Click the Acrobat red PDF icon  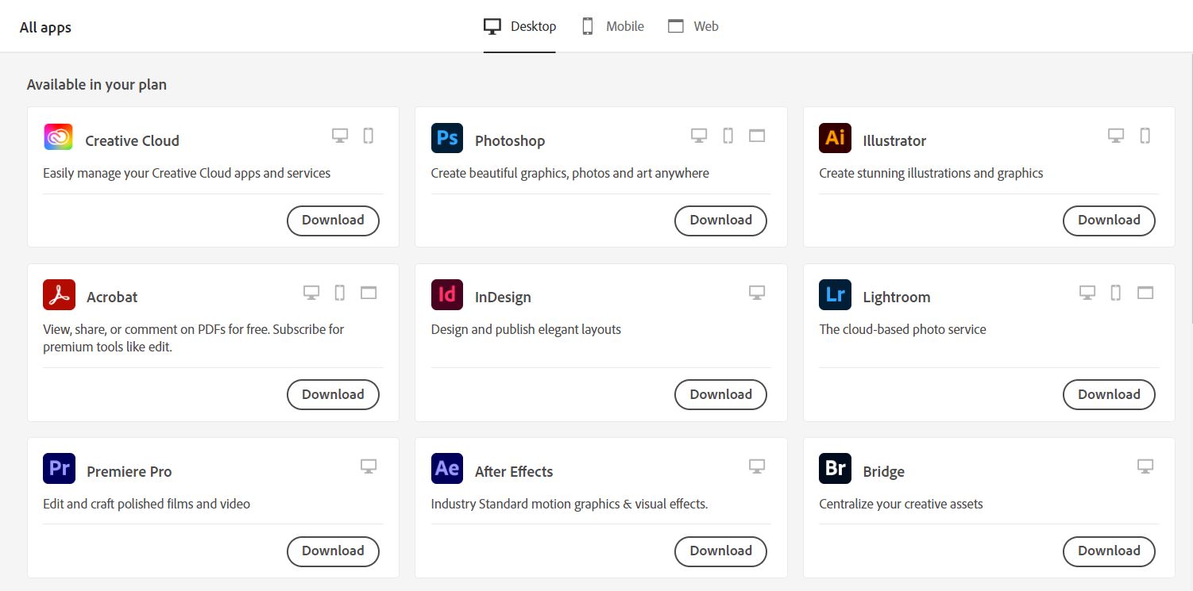pyautogui.click(x=59, y=295)
